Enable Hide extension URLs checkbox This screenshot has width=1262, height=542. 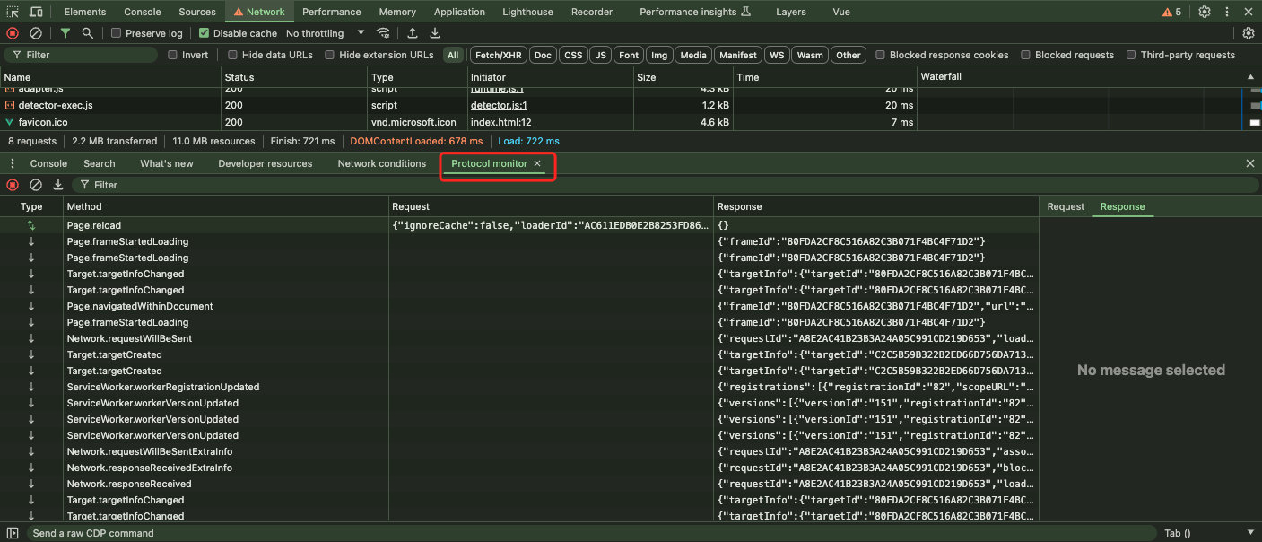[x=330, y=55]
